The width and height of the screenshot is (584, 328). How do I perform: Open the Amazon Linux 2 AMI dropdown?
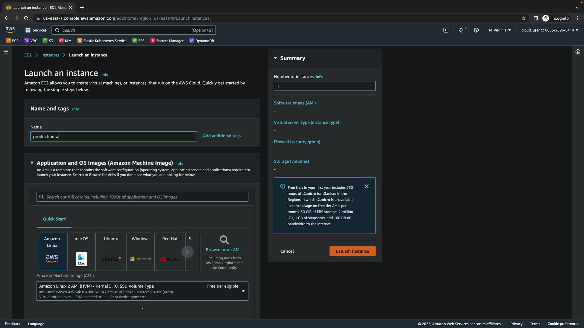pos(243,291)
